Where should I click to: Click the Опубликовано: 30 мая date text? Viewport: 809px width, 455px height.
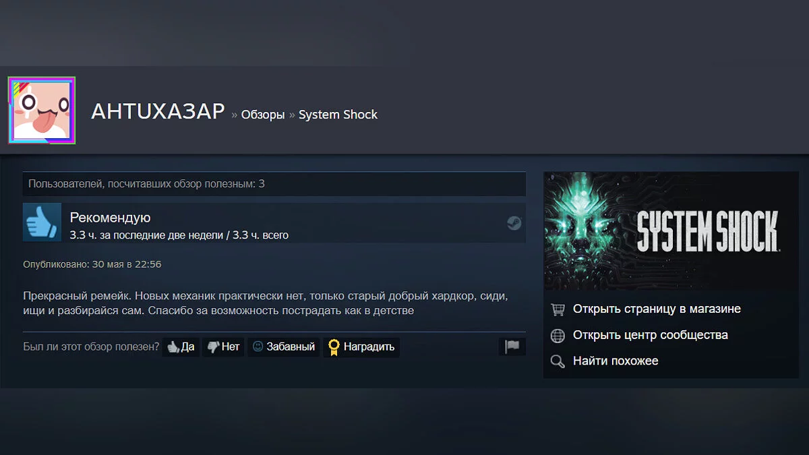(92, 264)
